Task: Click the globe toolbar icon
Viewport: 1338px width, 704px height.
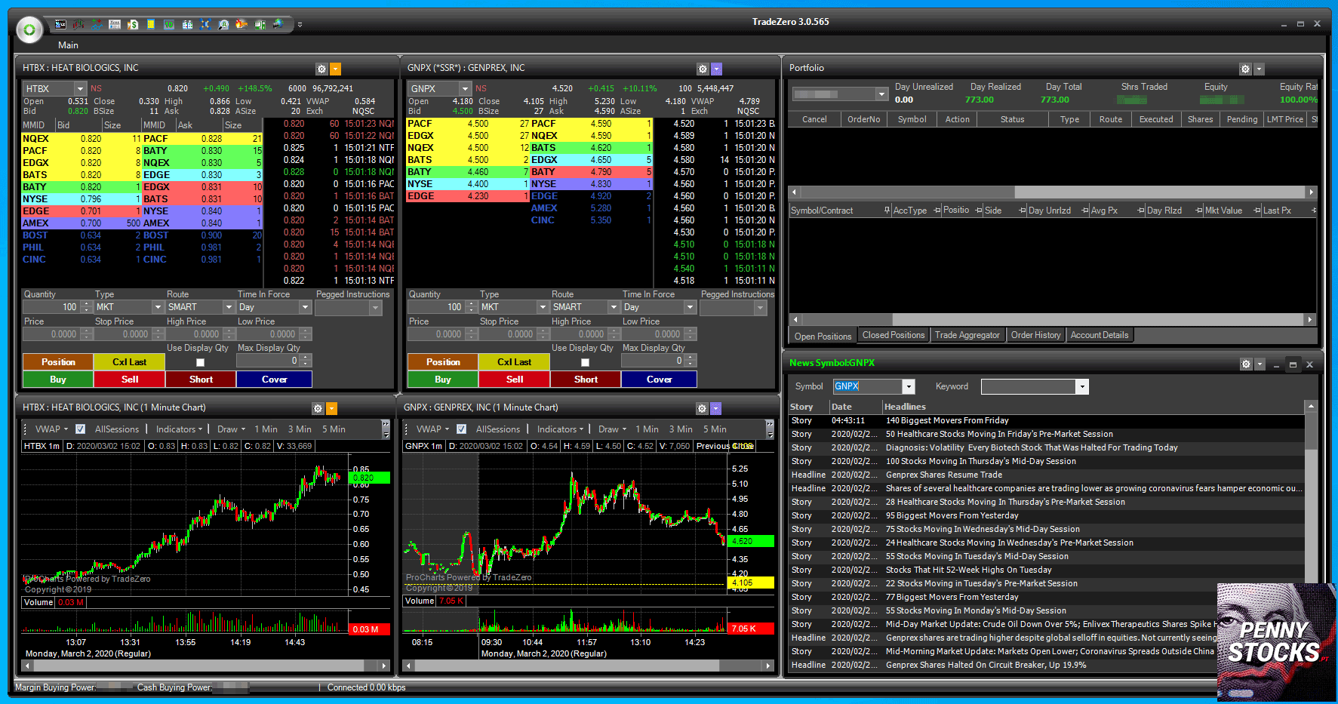Action: [x=278, y=25]
